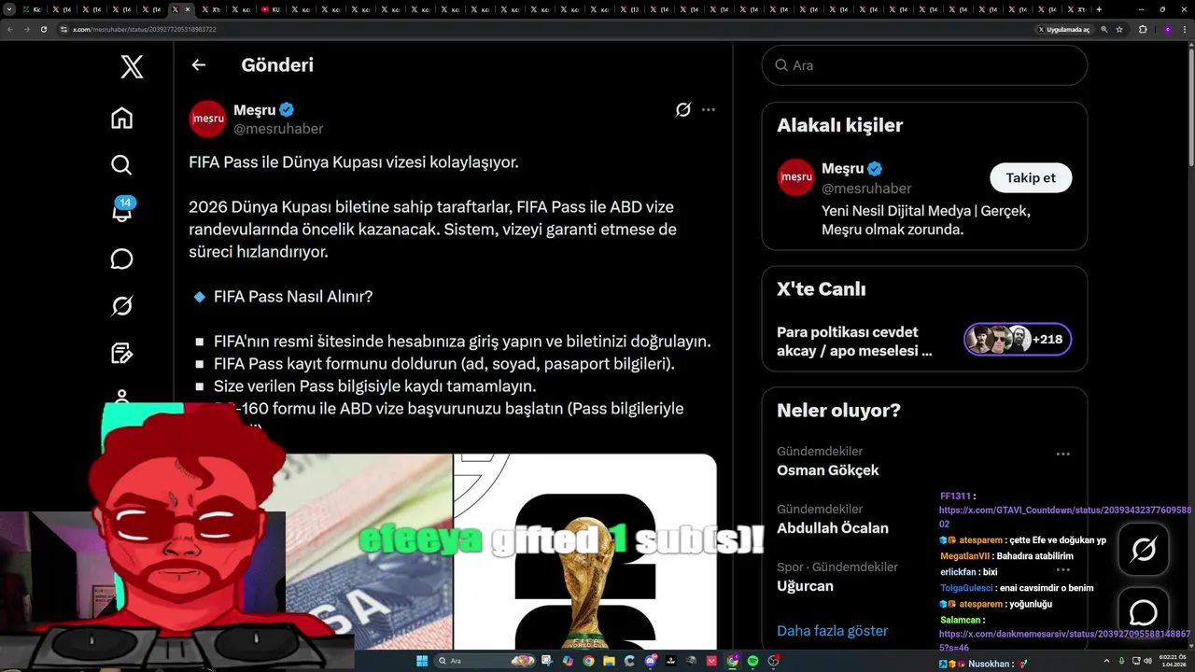View site information icon in address bar
1195x672 pixels.
[x=64, y=29]
